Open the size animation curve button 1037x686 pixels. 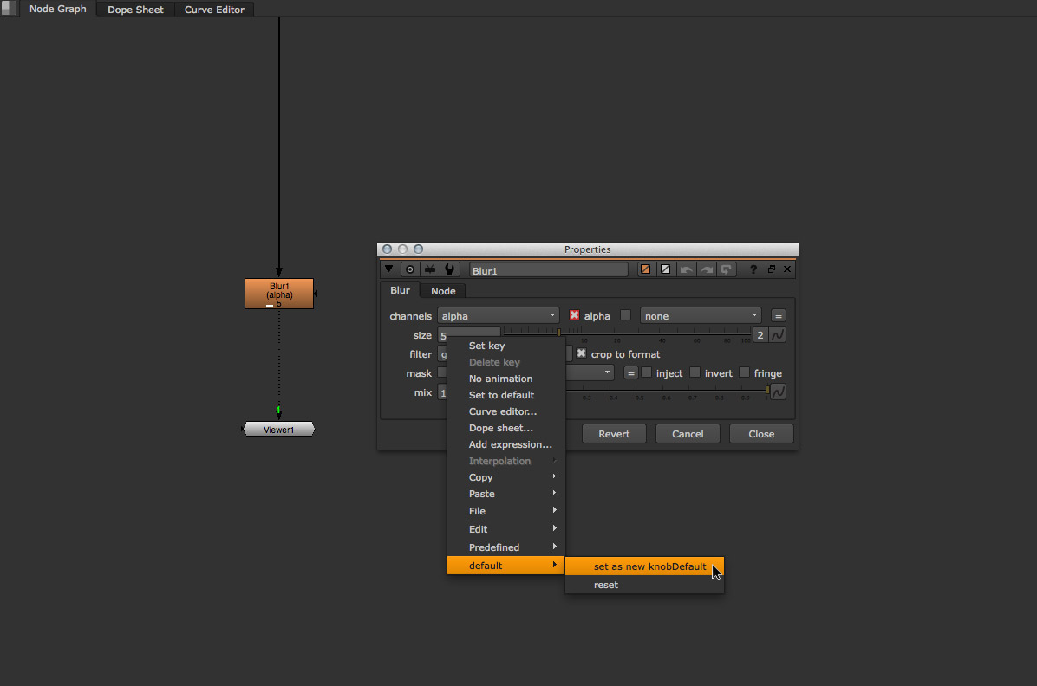[x=778, y=335]
